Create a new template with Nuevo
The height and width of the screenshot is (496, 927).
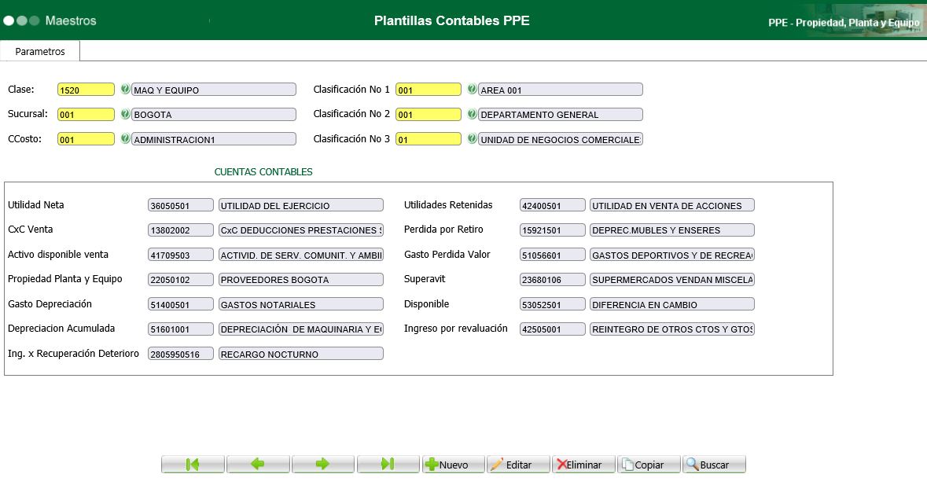(x=453, y=464)
